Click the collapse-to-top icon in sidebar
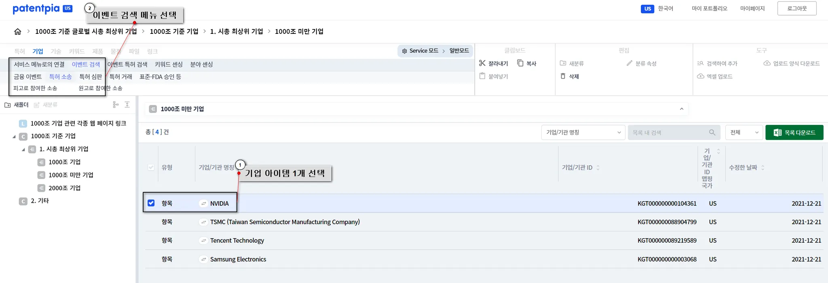The width and height of the screenshot is (828, 283). point(127,105)
